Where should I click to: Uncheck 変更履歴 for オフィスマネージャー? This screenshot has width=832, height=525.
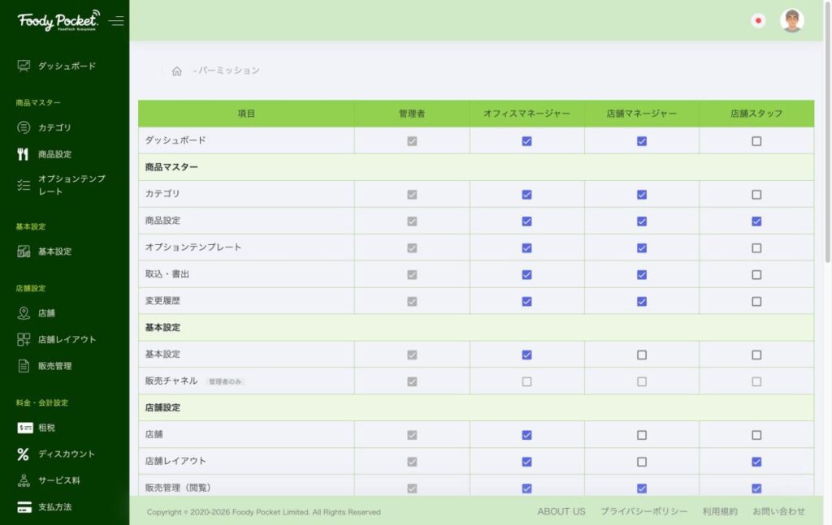click(x=526, y=301)
